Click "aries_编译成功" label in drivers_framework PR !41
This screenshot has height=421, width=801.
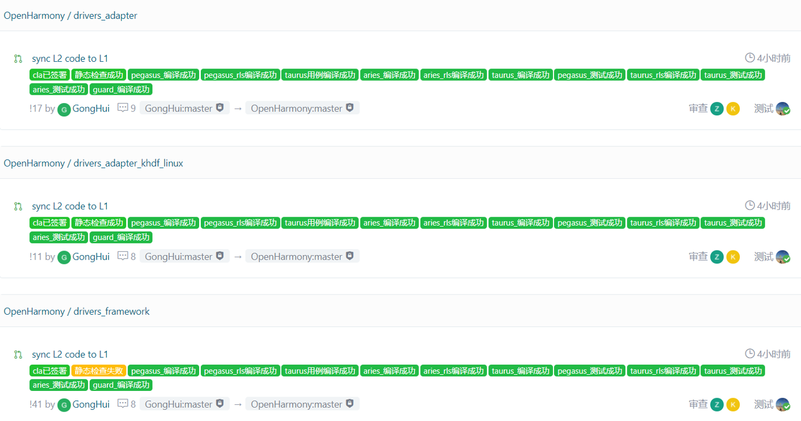389,371
